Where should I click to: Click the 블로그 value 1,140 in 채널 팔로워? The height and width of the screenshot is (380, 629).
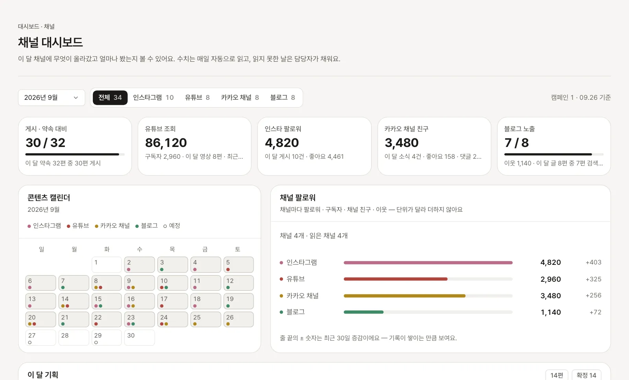551,312
